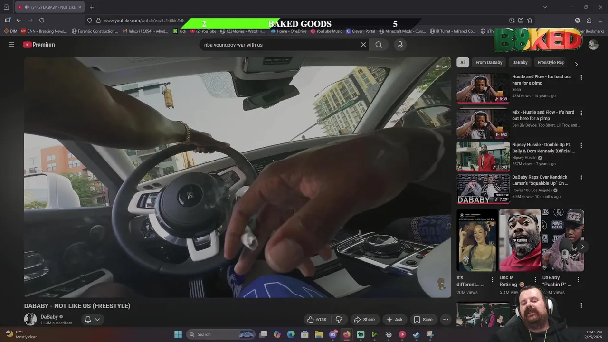Open File Explorer from the taskbar
Screen dimensions: 608x342
pyautogui.click(x=319, y=334)
